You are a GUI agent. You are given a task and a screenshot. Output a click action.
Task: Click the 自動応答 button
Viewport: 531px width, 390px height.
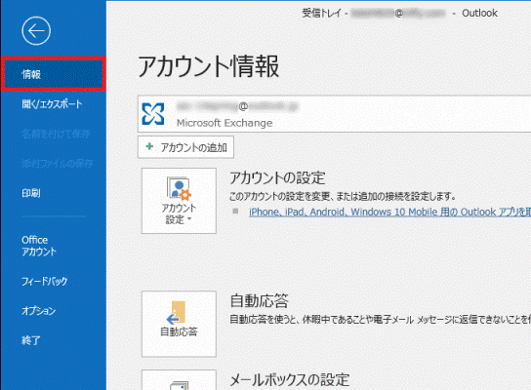click(179, 324)
